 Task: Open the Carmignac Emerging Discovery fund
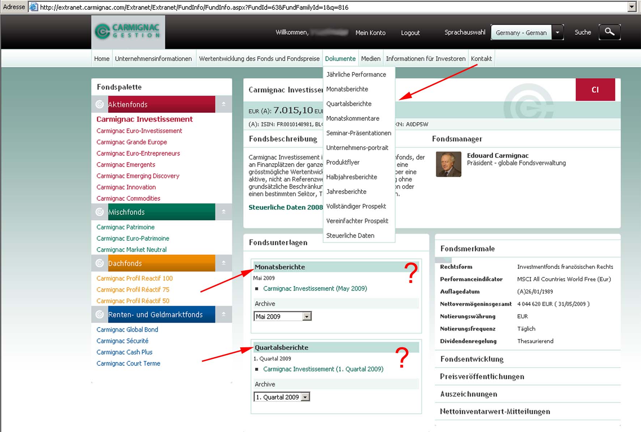coord(138,176)
